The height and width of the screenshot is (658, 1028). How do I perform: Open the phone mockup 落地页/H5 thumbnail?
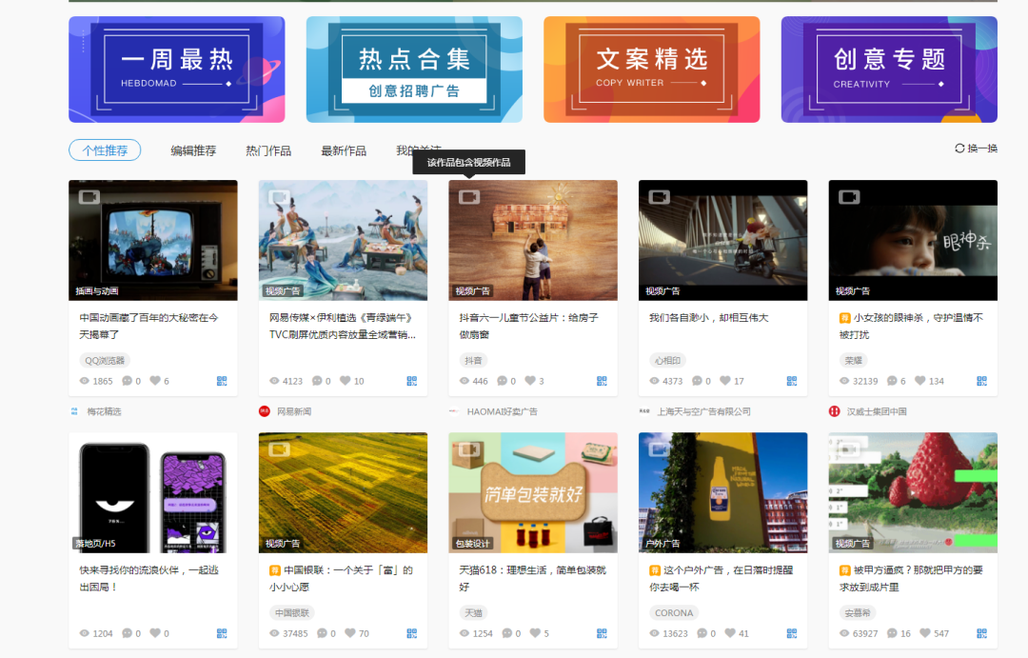[152, 492]
